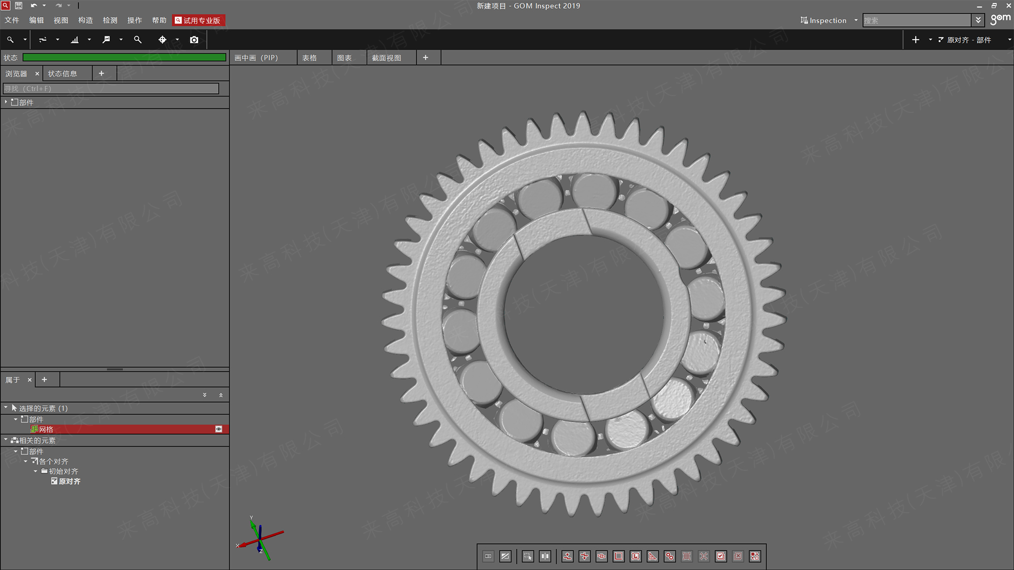Switch to the 截面视图 tab

click(x=386, y=58)
